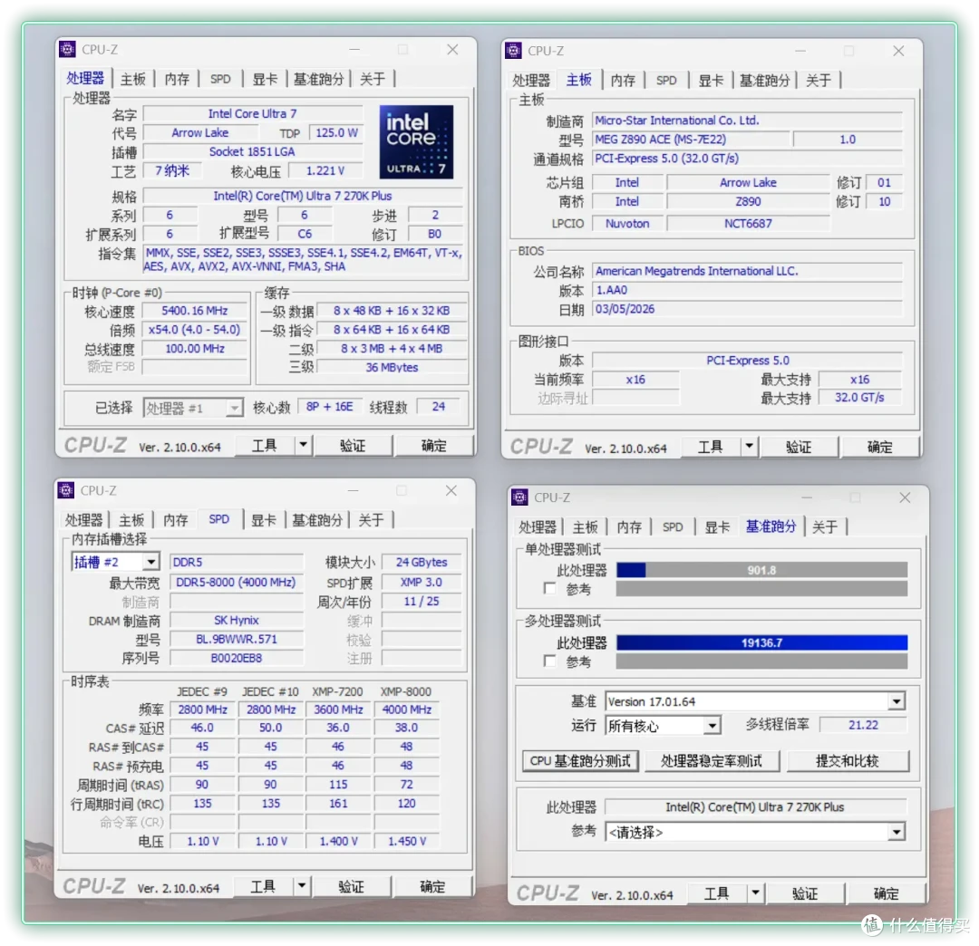
Task: Switch to 主板 tab in processor window
Action: [x=133, y=79]
